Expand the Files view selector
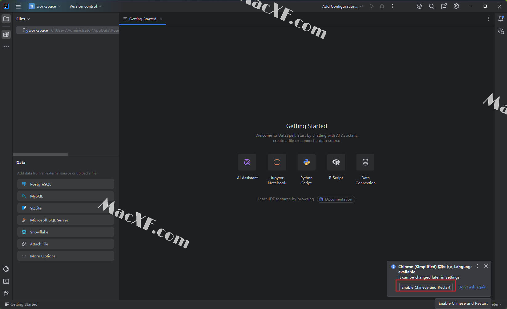507x309 pixels. (x=23, y=19)
